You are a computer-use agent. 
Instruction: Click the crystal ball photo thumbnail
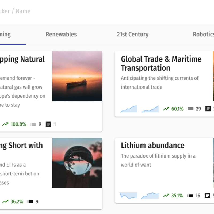(77, 163)
